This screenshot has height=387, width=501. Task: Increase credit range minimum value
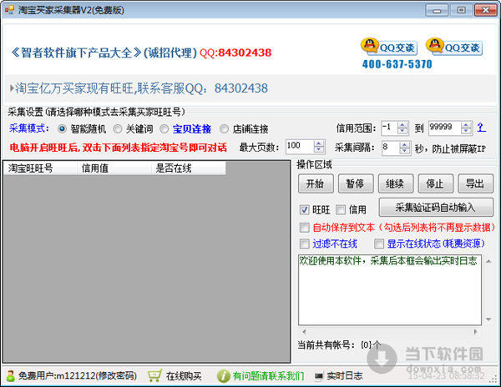[x=402, y=125]
